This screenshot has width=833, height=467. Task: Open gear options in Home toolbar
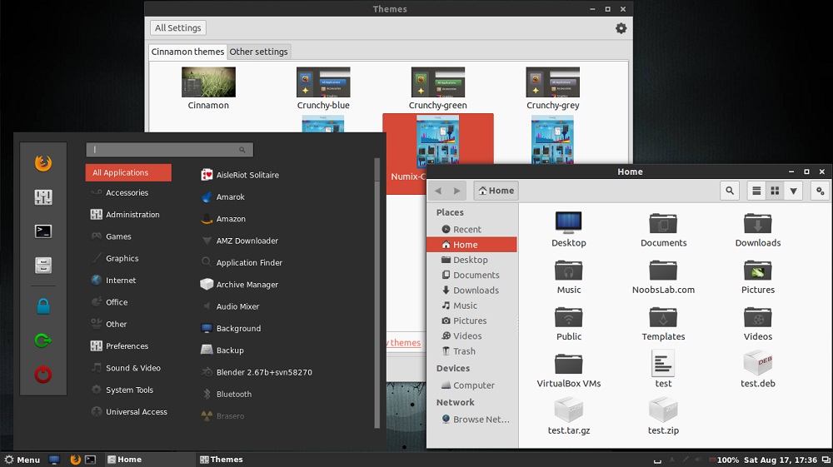pos(820,191)
